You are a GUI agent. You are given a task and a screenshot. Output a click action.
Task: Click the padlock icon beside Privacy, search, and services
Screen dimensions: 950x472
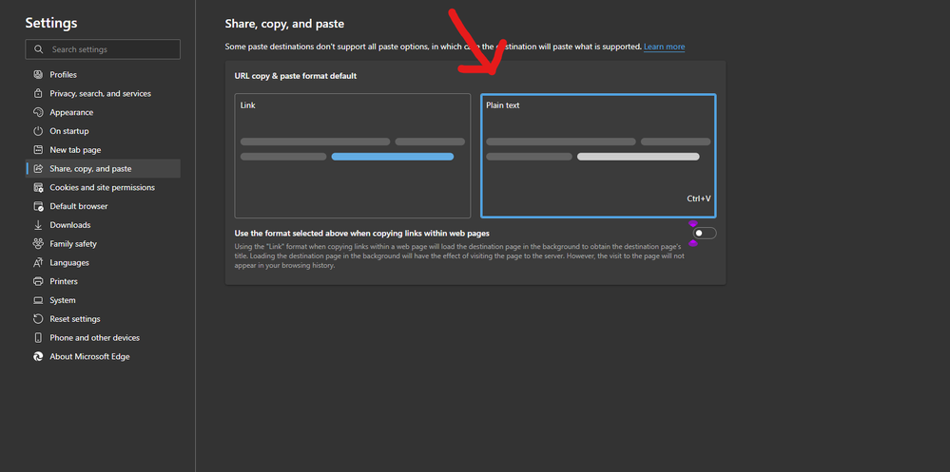[x=38, y=94]
